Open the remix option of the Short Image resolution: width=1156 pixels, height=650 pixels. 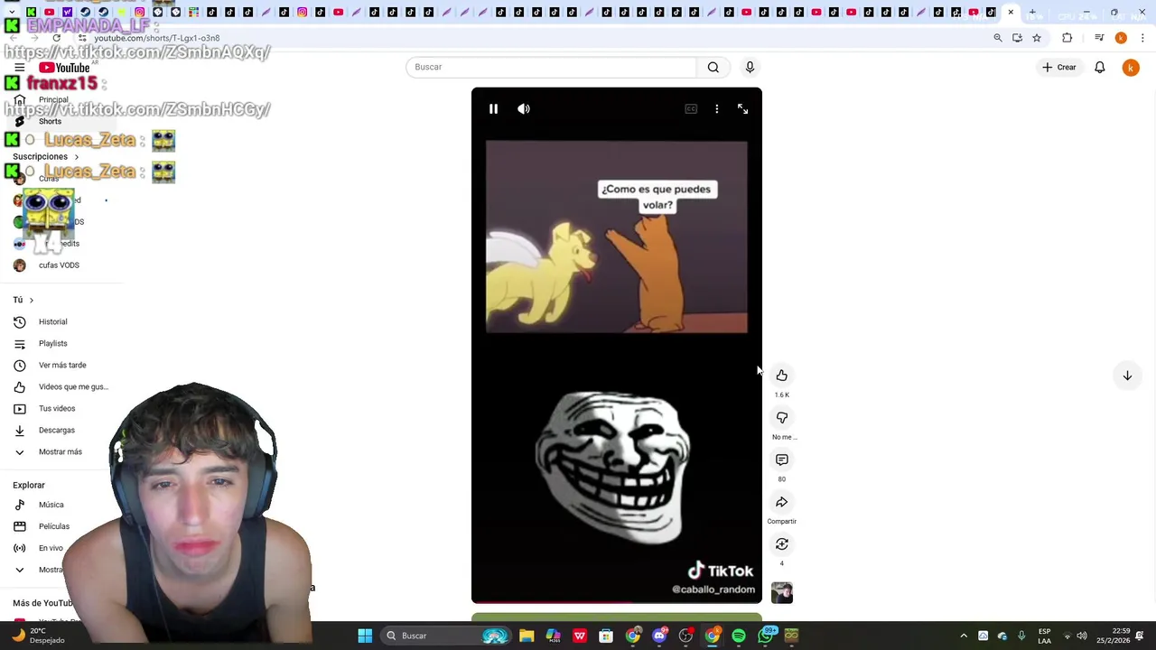point(782,544)
